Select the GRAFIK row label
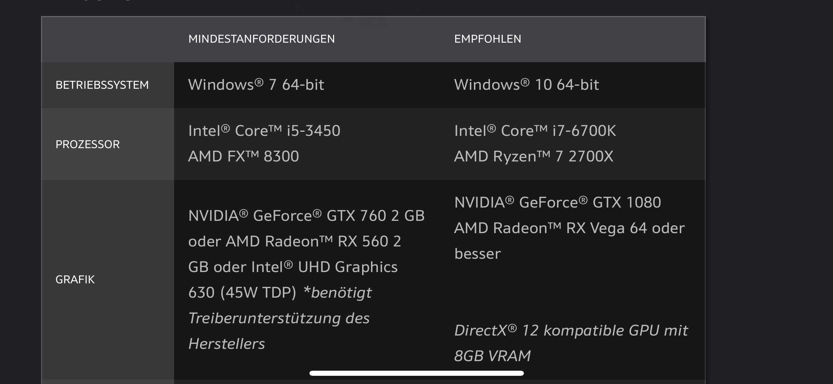 coord(75,280)
